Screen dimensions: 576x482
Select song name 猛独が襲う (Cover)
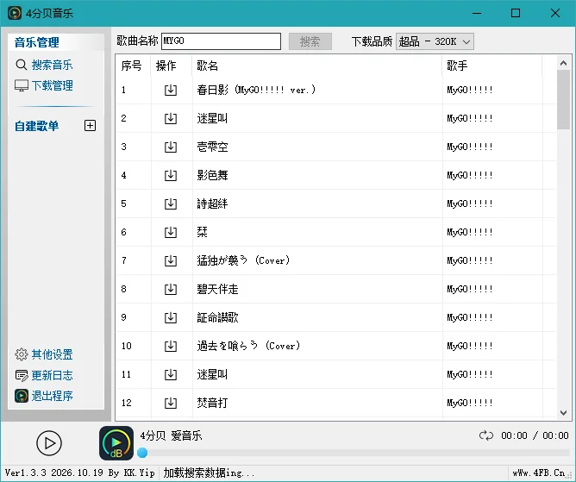(x=243, y=260)
